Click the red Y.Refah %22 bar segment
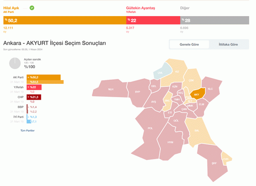This screenshot has width=256, height=186. (153, 20)
